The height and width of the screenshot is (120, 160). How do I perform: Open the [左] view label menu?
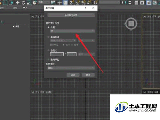pos(36,92)
